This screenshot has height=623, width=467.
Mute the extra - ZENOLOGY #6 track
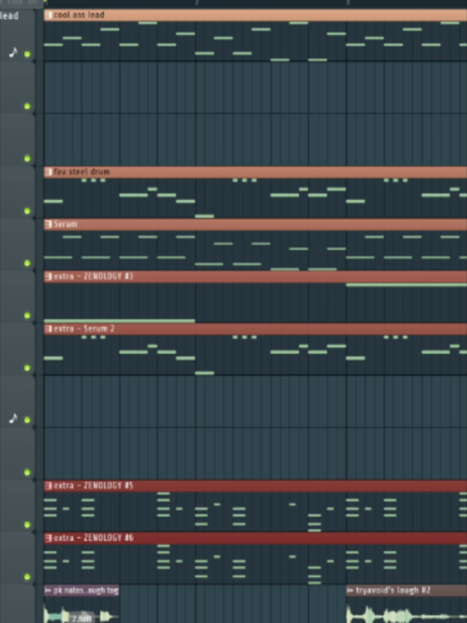[27, 577]
